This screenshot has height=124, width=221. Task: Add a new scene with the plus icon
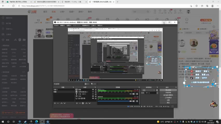pos(55,103)
